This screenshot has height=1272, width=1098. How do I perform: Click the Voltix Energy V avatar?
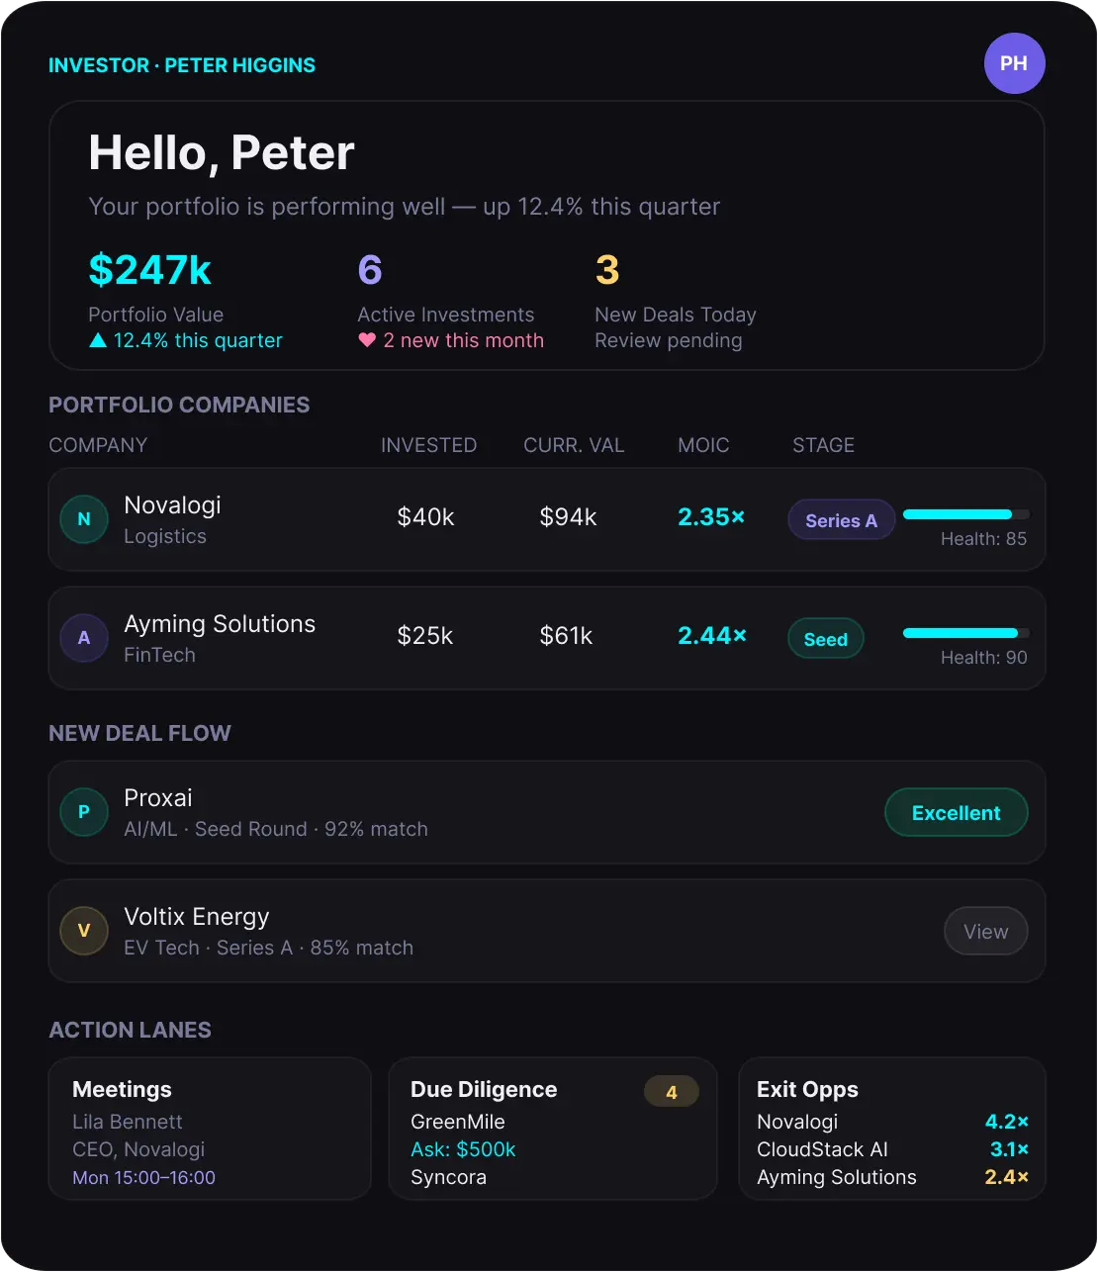[84, 931]
